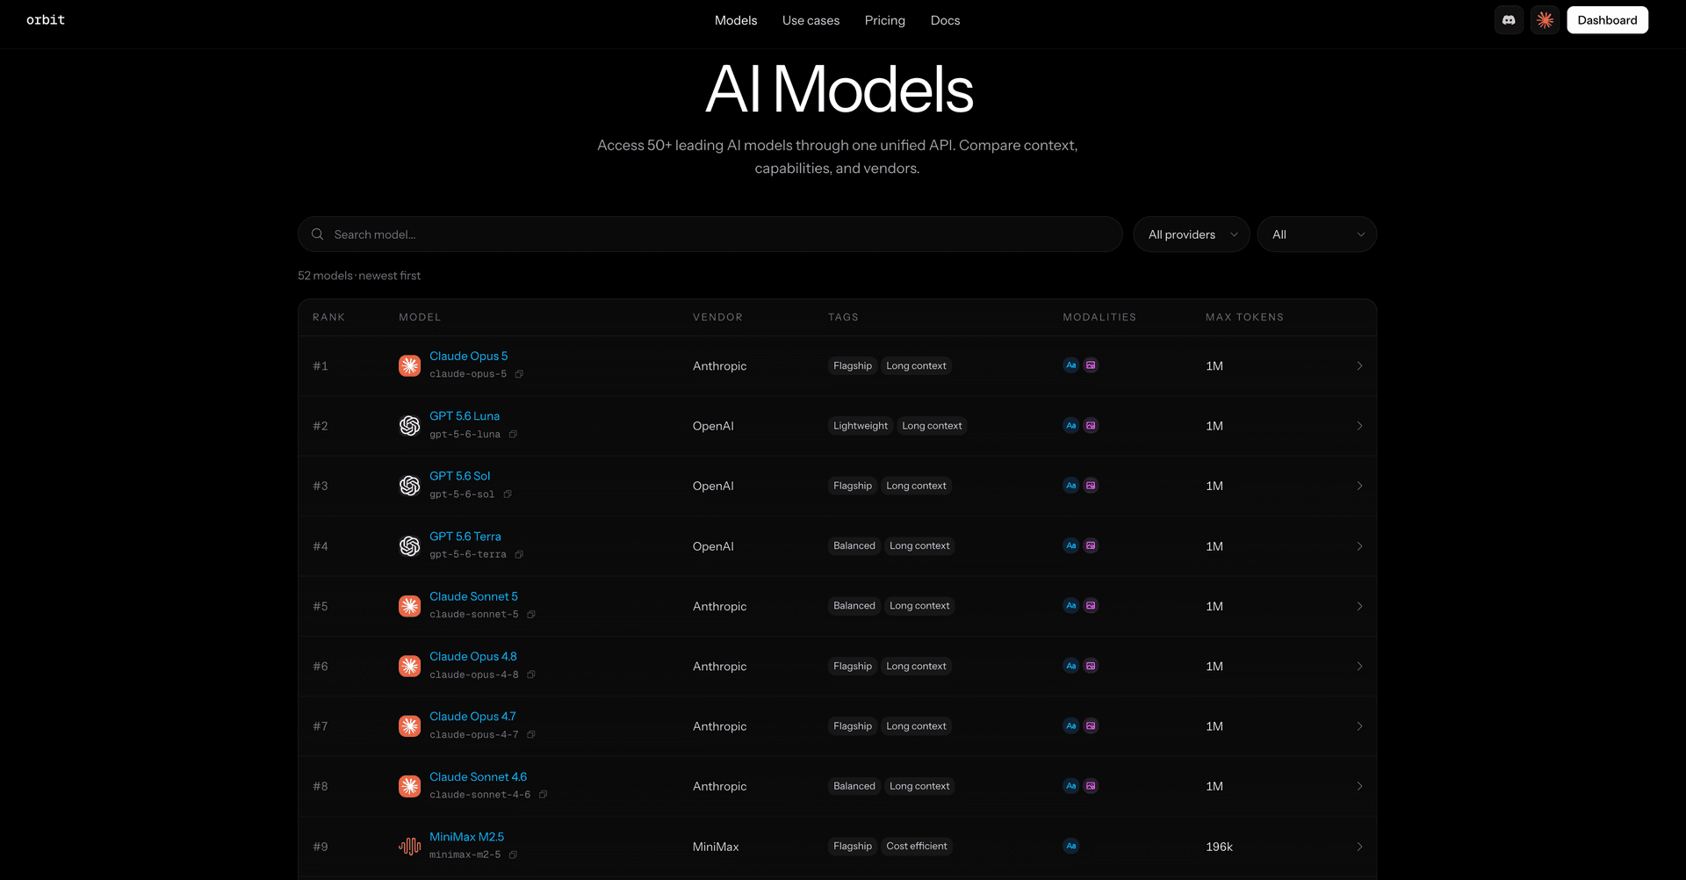
Task: Click the Balanced tag on GPT 5.6 Terra
Action: pyautogui.click(x=854, y=546)
